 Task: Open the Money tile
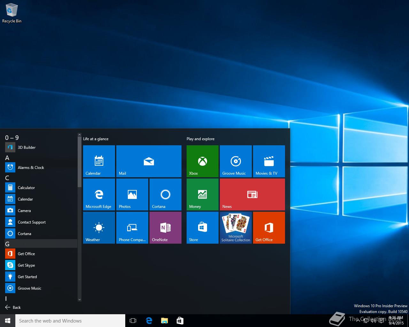pyautogui.click(x=203, y=194)
